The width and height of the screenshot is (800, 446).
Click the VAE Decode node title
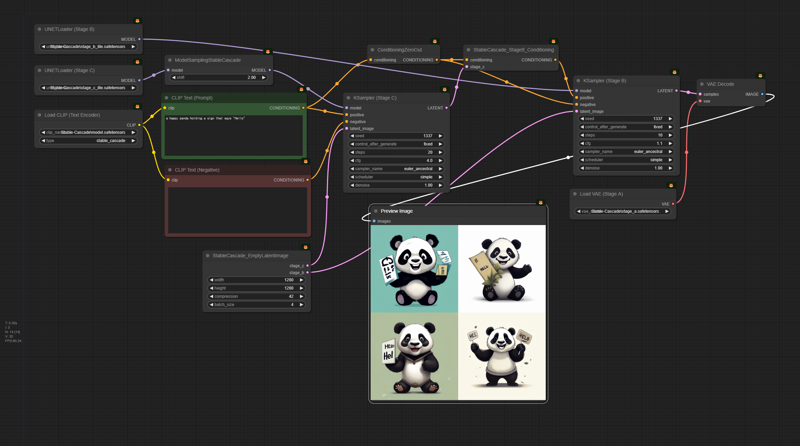click(720, 84)
